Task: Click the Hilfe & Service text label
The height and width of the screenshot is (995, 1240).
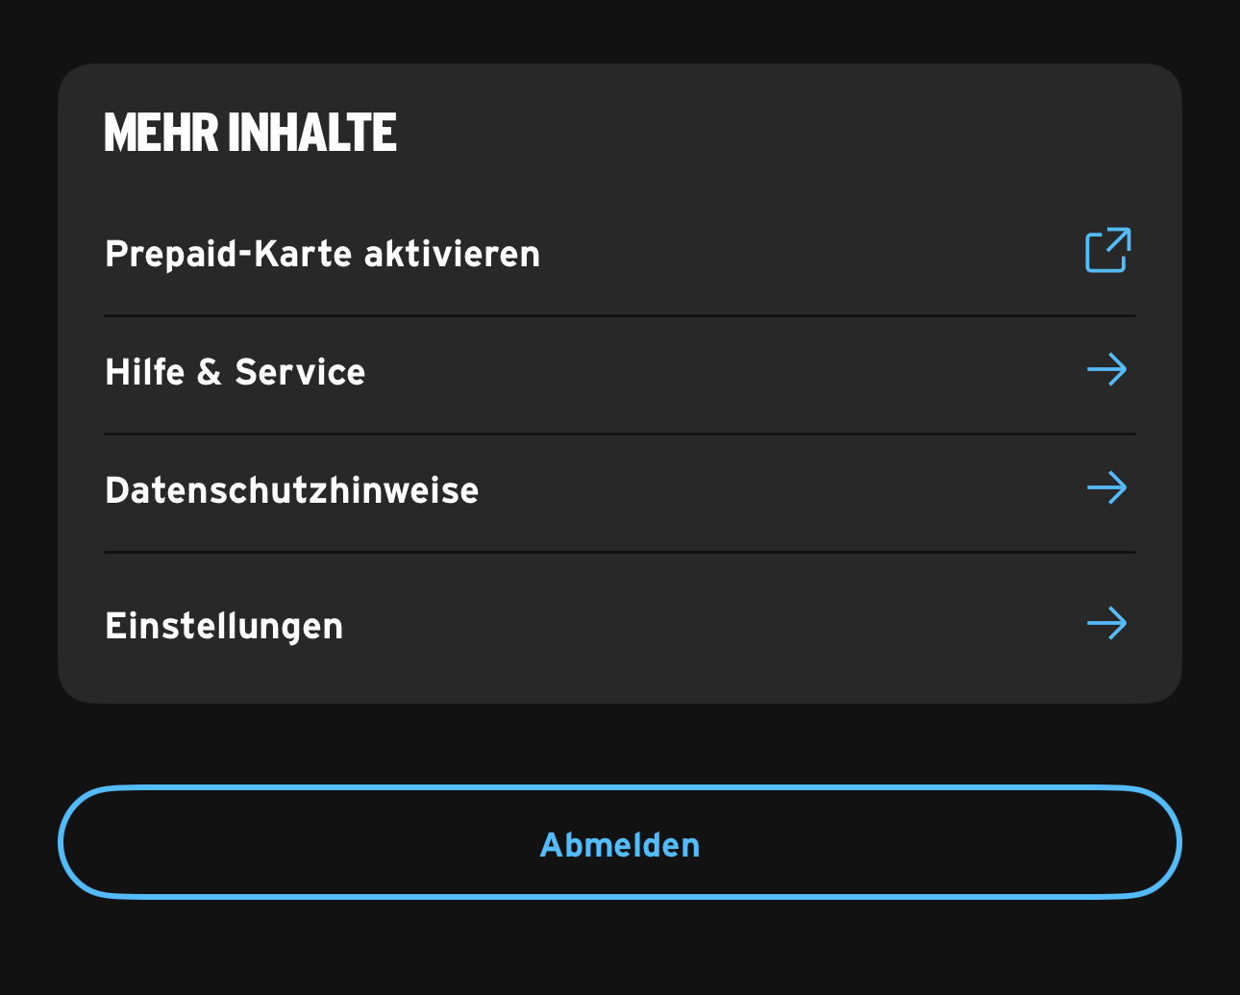Action: click(236, 373)
